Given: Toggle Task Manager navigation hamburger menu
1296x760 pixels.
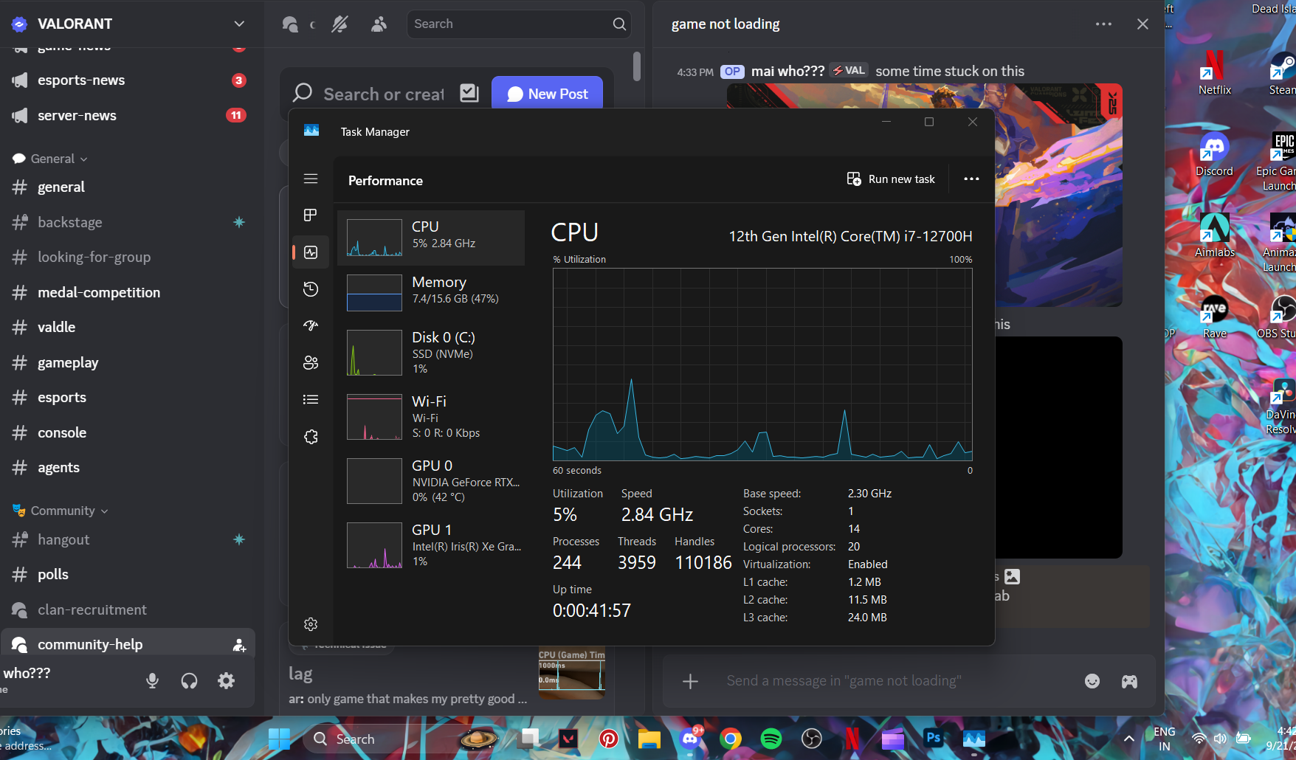Looking at the screenshot, I should 311,179.
